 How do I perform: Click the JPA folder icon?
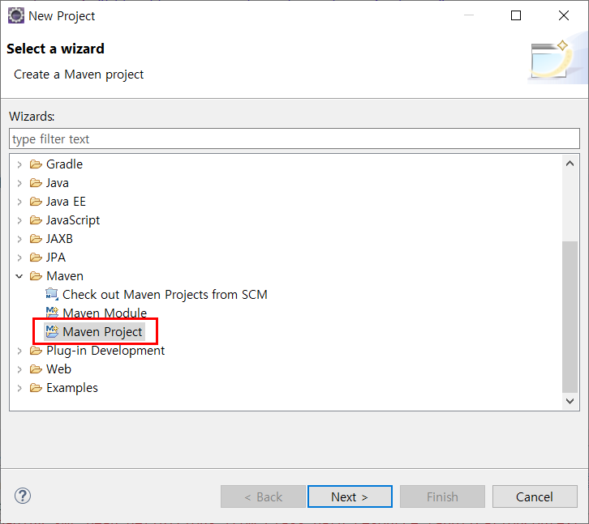point(36,258)
